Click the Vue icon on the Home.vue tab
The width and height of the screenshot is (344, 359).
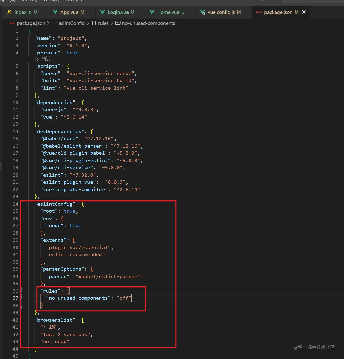click(152, 12)
